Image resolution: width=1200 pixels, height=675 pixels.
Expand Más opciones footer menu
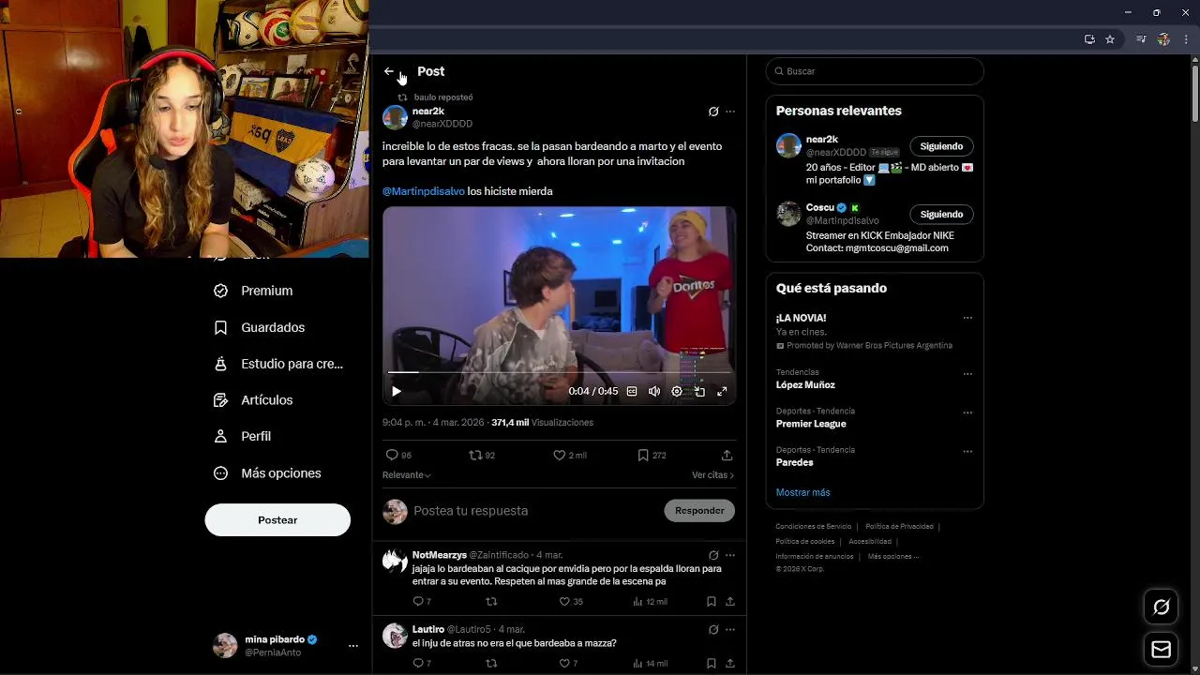[893, 557]
